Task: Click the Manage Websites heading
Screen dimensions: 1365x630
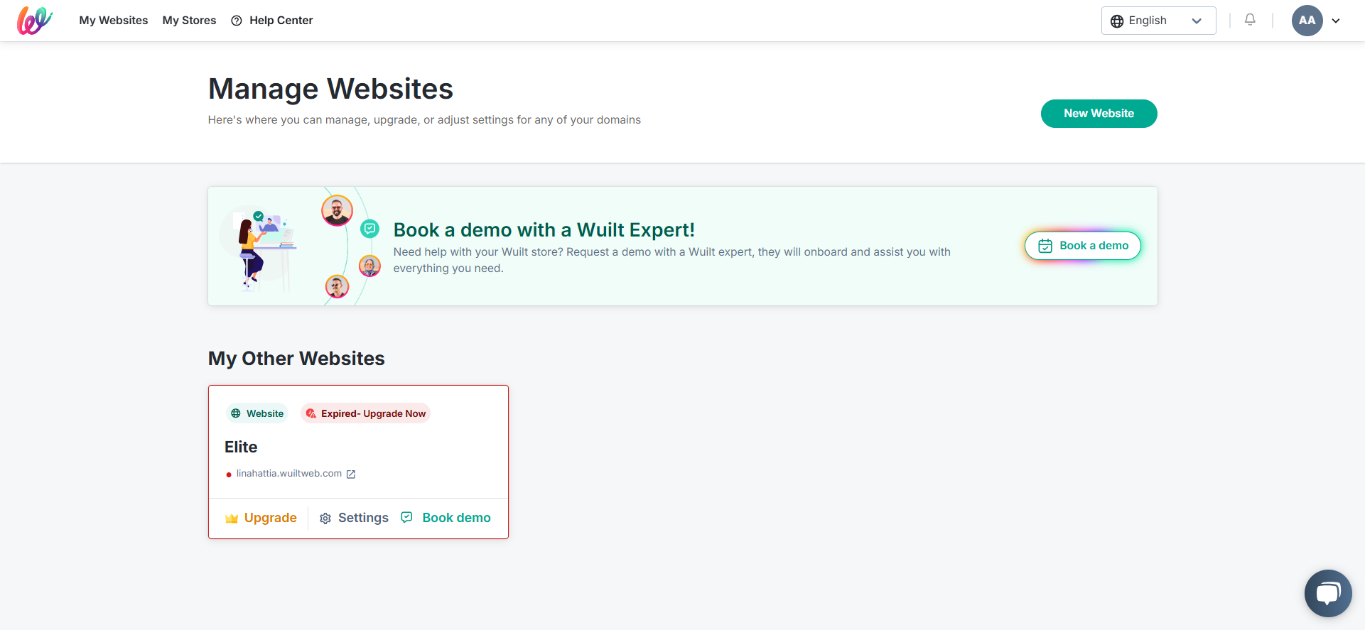Action: (x=330, y=89)
